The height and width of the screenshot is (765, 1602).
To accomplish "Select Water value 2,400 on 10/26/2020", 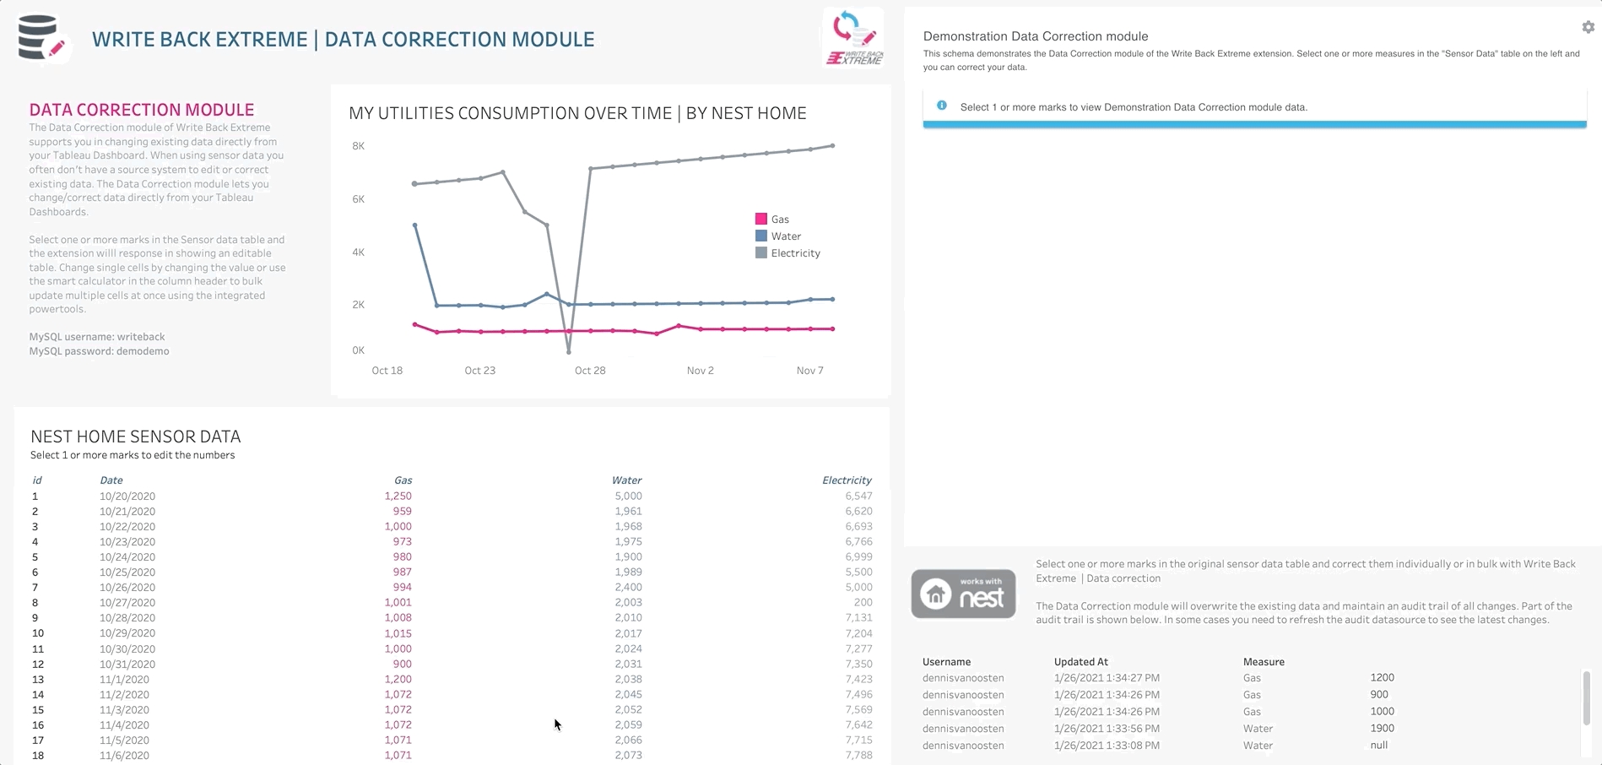I will pyautogui.click(x=628, y=588).
